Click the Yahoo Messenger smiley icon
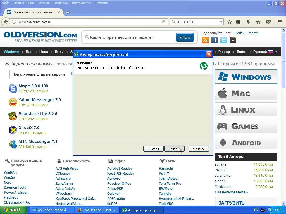Image resolution: width=286 pixels, height=214 pixels. tap(13, 102)
